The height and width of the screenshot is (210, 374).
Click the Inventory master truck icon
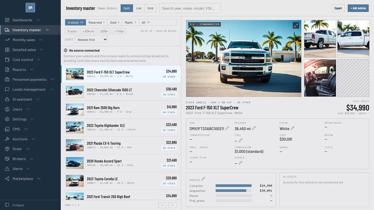pyautogui.click(x=7, y=30)
